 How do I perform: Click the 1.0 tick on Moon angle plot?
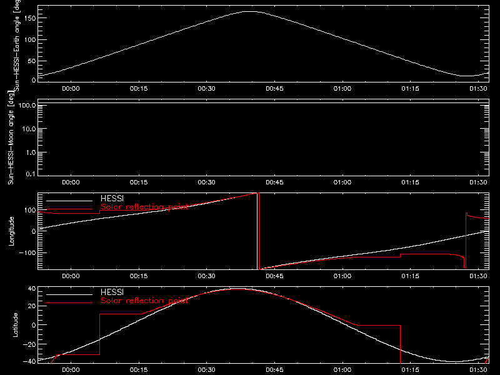(31, 152)
